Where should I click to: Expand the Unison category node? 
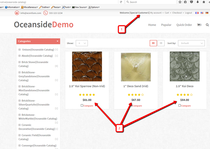click(20, 50)
